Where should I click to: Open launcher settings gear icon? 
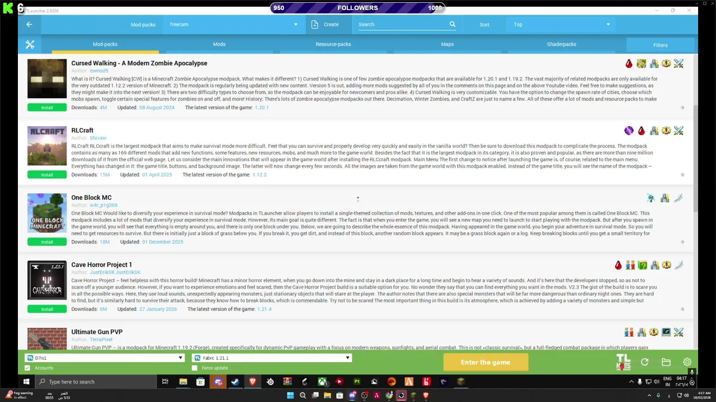687,362
